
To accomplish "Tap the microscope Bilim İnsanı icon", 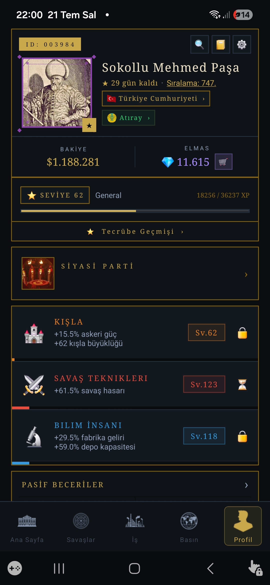I will coord(34,437).
